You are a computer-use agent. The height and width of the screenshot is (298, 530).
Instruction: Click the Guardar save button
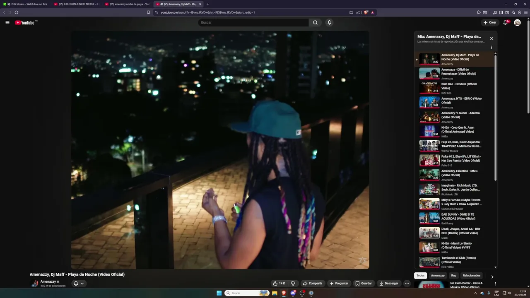[x=364, y=284]
